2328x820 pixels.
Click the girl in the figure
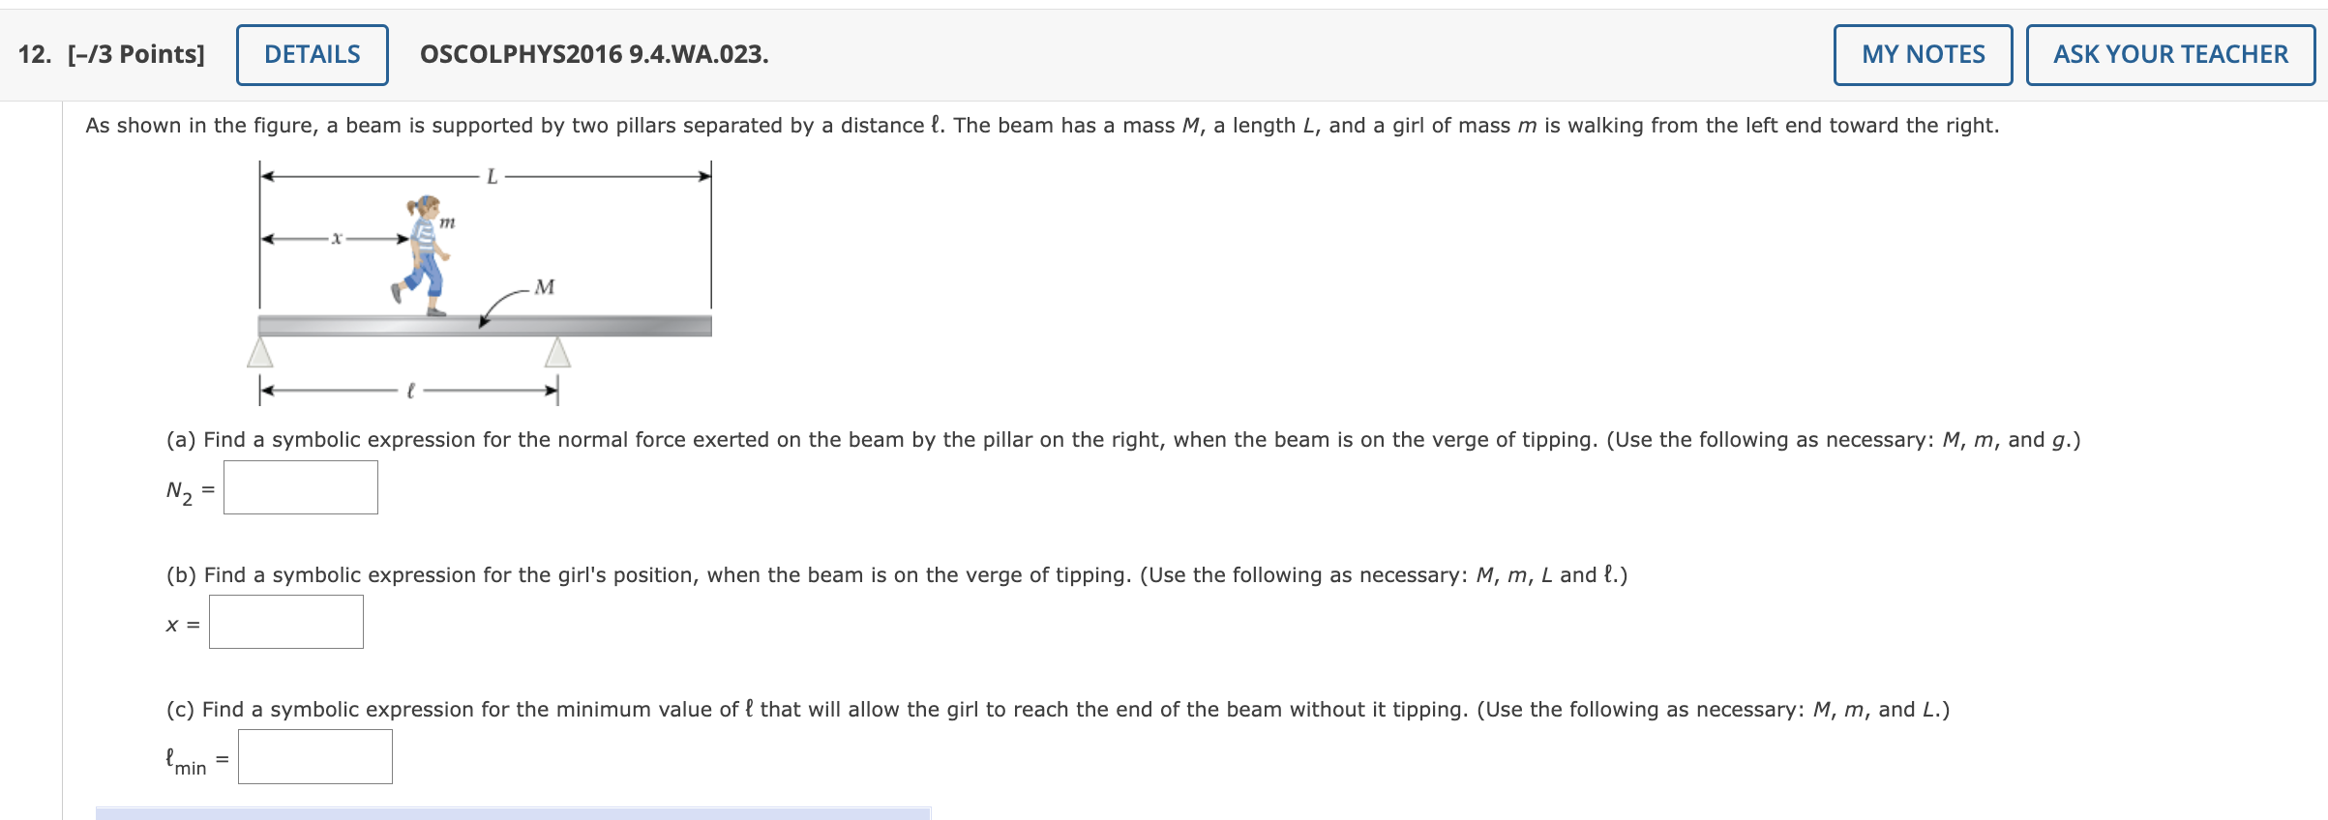click(x=423, y=251)
